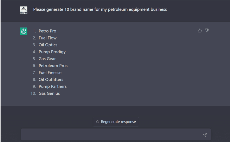Click the Fuel Flow list item

tap(48, 38)
